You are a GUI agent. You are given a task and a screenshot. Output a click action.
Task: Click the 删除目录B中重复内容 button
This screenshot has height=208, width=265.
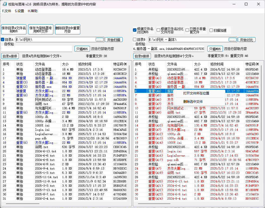coord(67,29)
